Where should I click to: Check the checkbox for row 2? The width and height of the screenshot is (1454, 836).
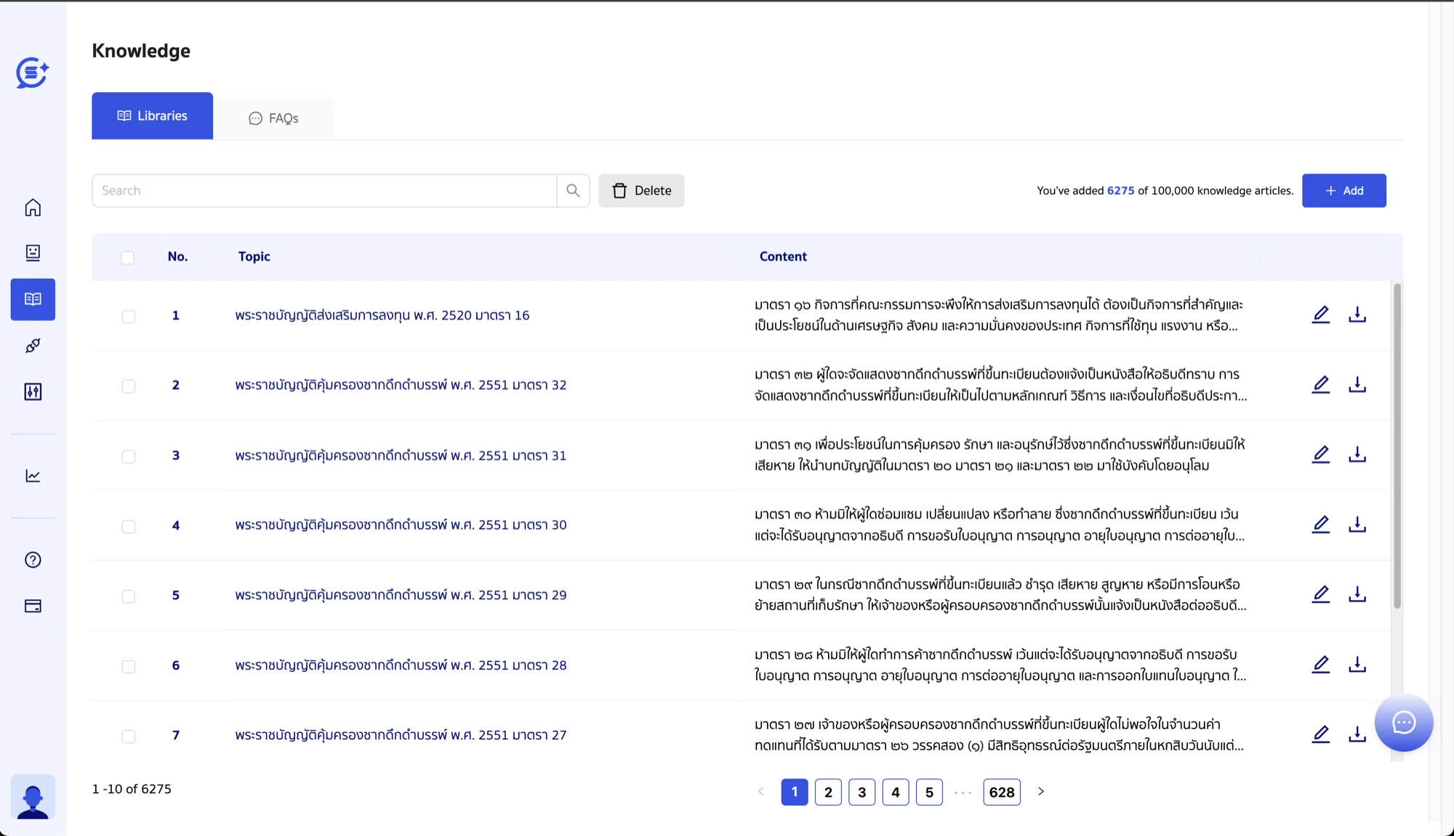coord(129,386)
